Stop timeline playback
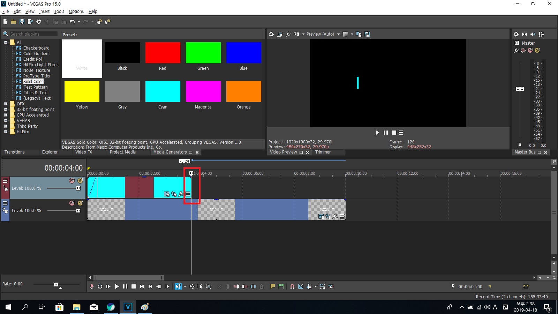The image size is (558, 314). point(134,286)
